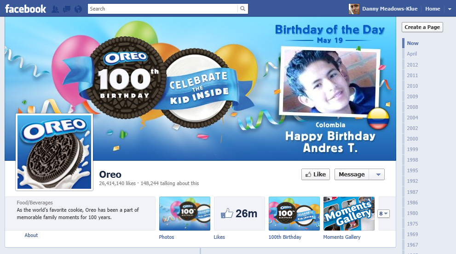Screen dimensions: 456x254
Task: Jump to 2004 in timeline
Action: 412,118
